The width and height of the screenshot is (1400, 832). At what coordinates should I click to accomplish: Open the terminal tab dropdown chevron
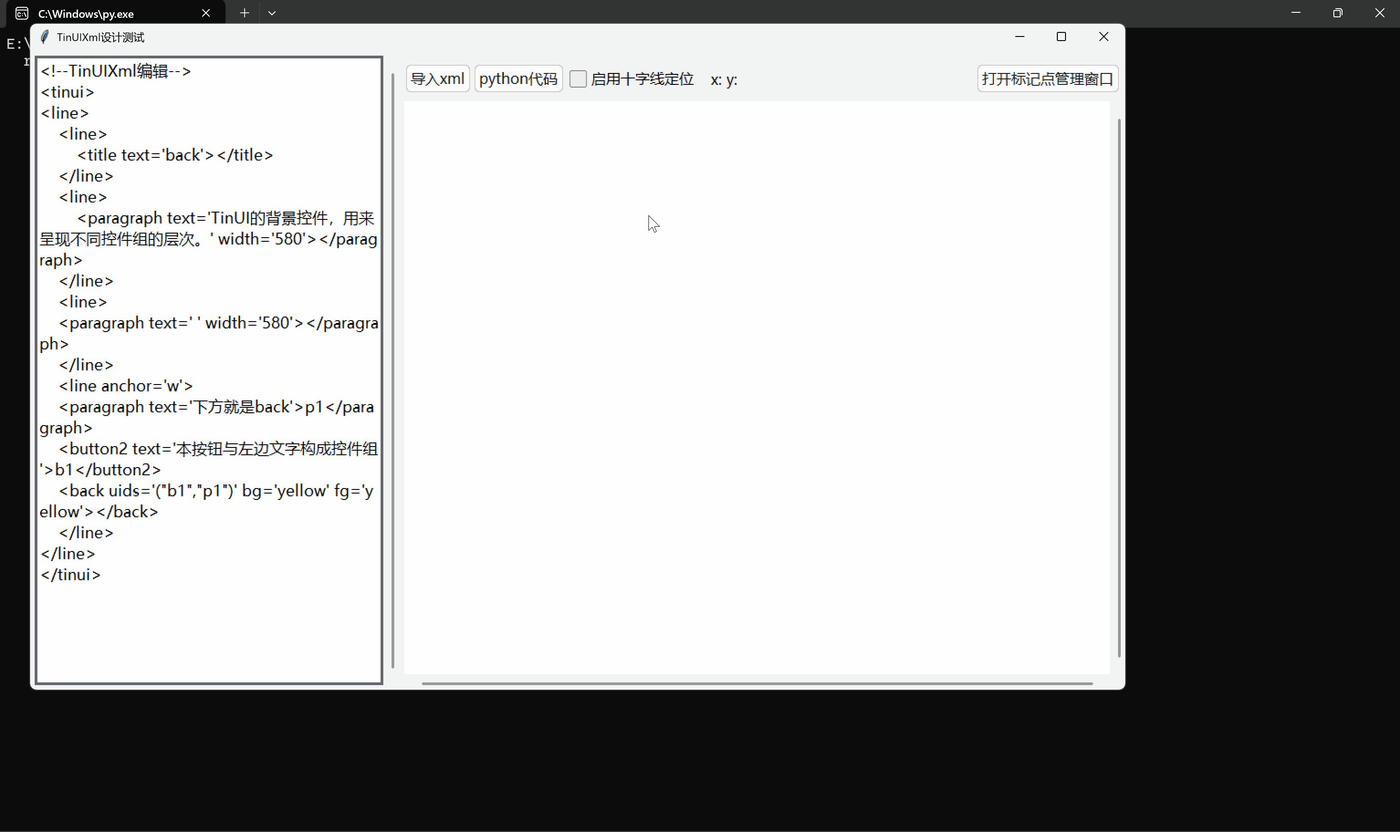tap(272, 13)
